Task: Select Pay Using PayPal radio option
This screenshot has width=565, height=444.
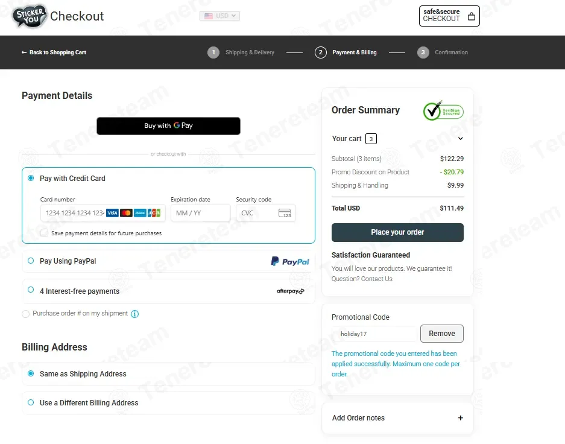Action: point(31,261)
